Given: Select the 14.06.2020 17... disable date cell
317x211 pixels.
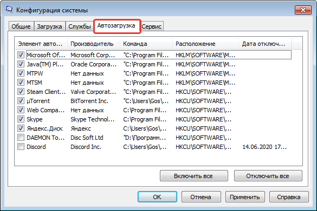Looking at the screenshot, I should (x=264, y=147).
